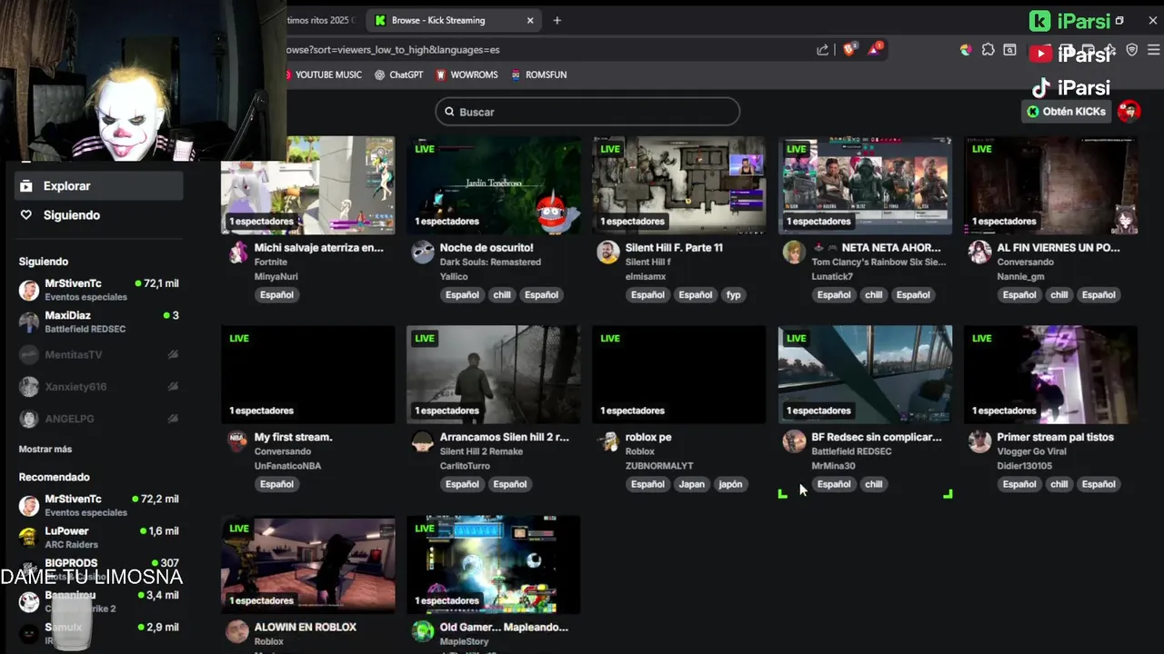Open offline channel ANGELPG

click(x=98, y=419)
